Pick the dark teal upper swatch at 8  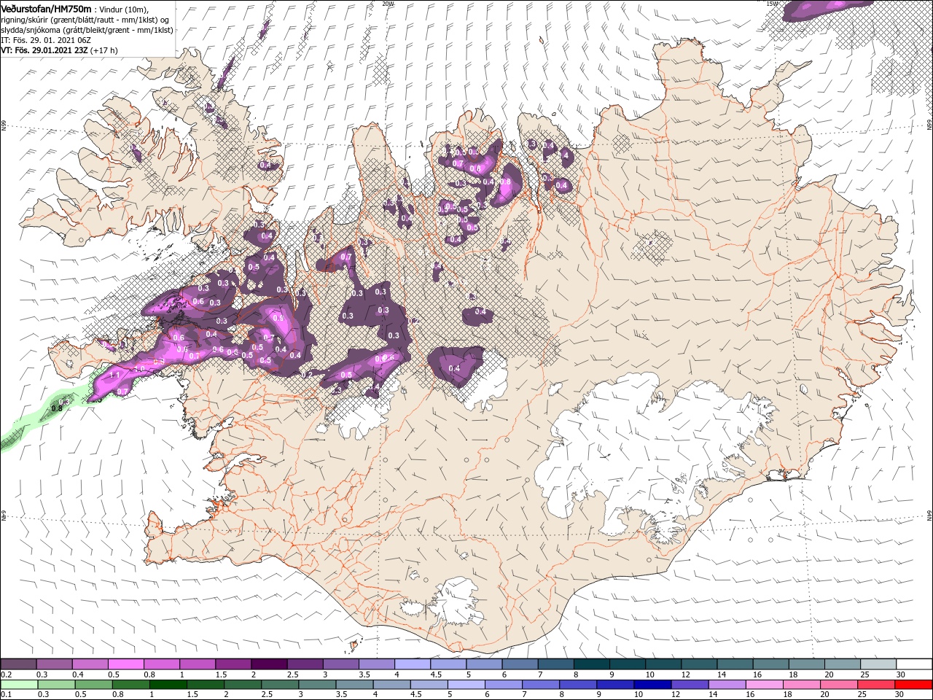(x=592, y=664)
